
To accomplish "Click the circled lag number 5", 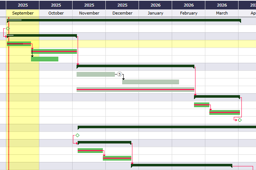I will [x=119, y=74].
